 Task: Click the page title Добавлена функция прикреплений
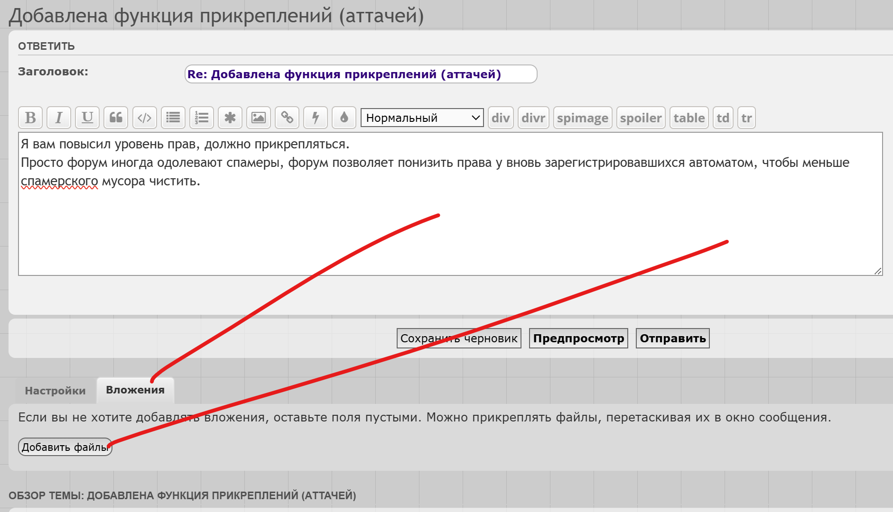pos(216,16)
